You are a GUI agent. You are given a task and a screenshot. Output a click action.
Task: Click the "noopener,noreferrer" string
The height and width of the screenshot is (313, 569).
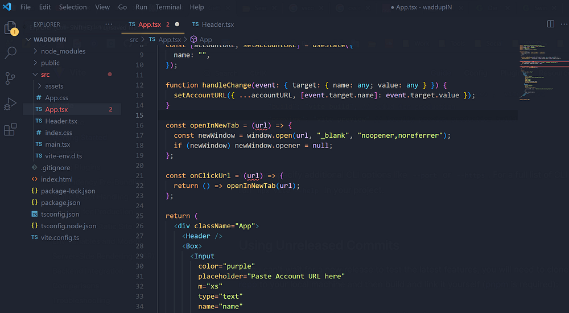400,135
